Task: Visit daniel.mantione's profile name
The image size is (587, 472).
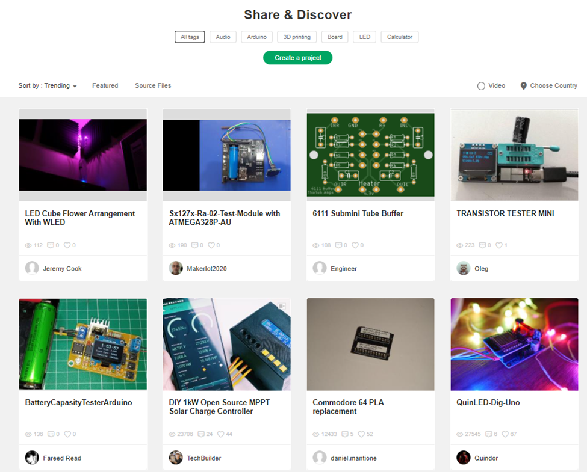Action: click(x=353, y=458)
